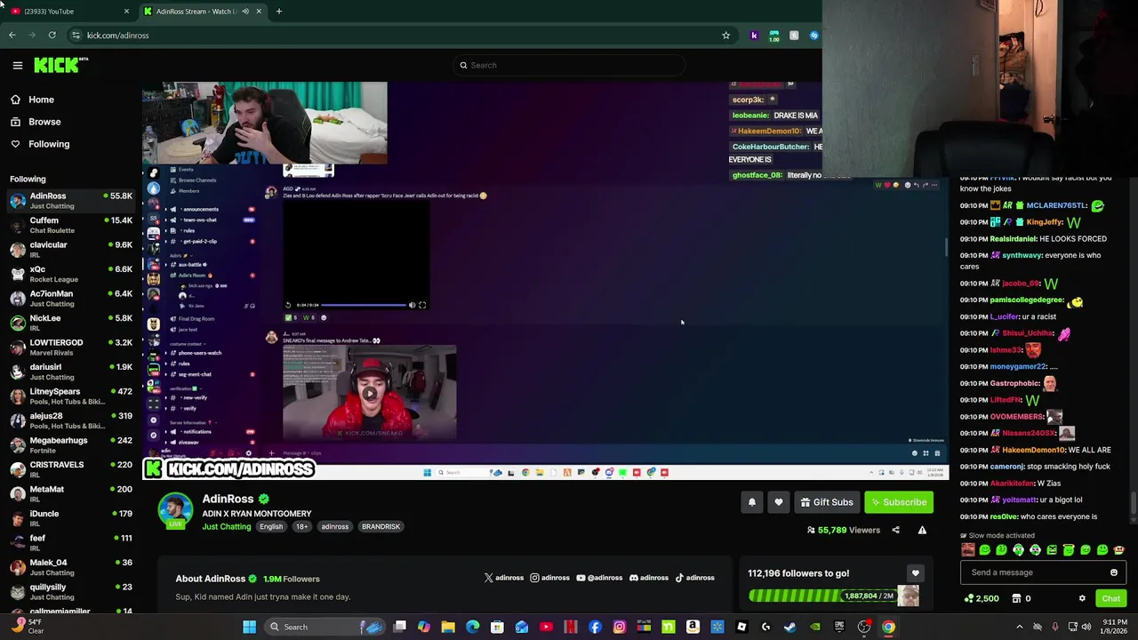Screen dimensions: 1138x640
Task: Open Browse in the Kick sidebar
Action: pyautogui.click(x=36, y=122)
